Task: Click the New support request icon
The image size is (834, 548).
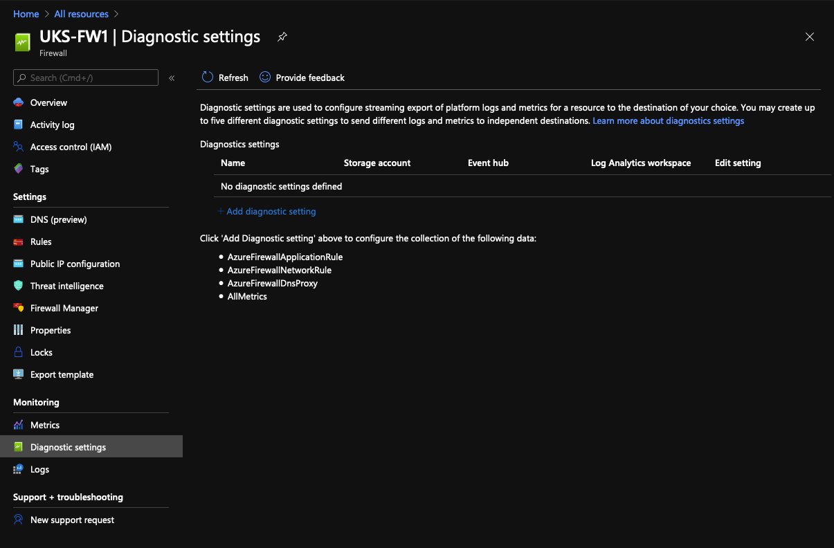Action: (x=19, y=520)
